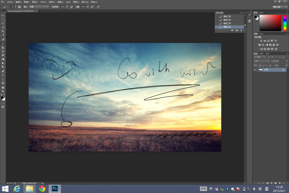Viewport: 289px width, 193px height.
Task: Toggle layer filtering switch
Action: [287, 57]
